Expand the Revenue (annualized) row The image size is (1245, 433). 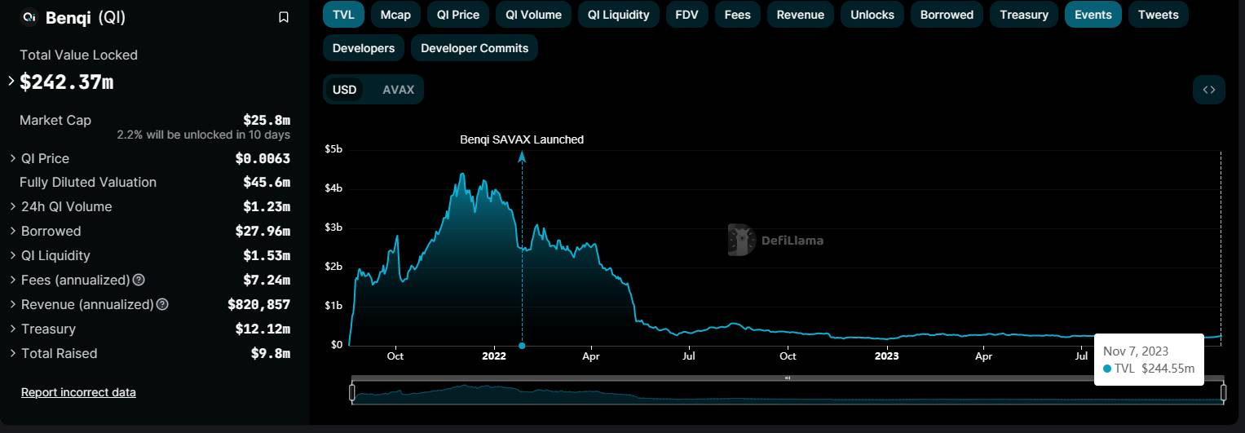click(13, 304)
